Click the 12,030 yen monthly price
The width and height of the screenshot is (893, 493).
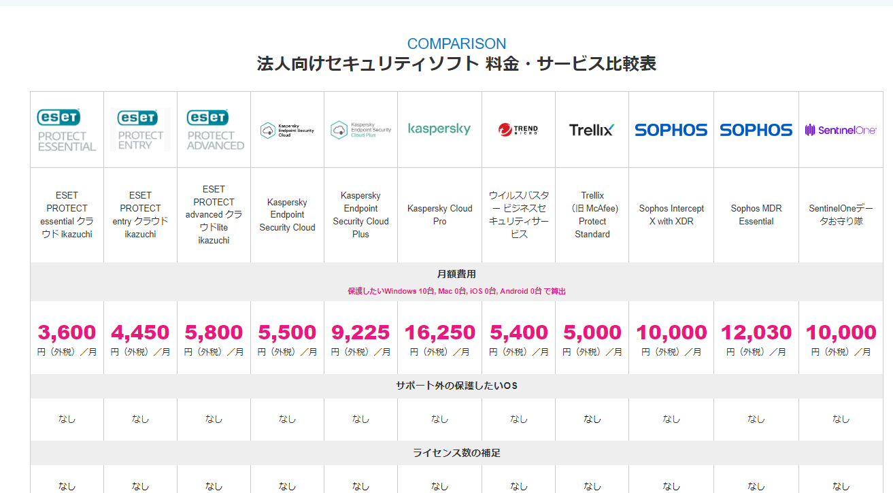click(x=756, y=333)
